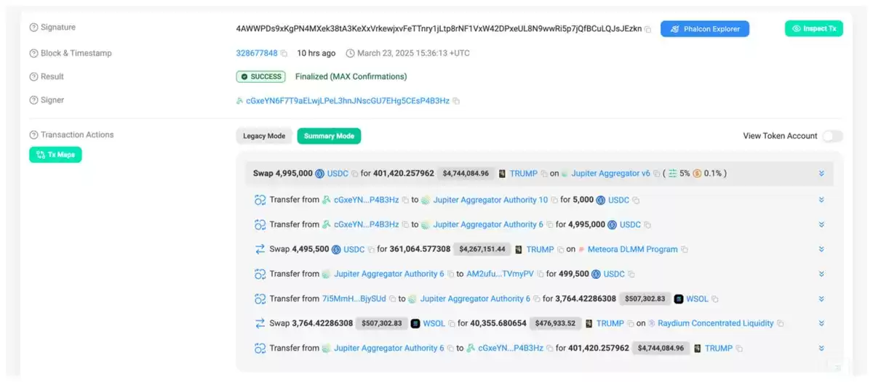
Task: Click the help icon beside Transaction Actions
Action: (33, 135)
